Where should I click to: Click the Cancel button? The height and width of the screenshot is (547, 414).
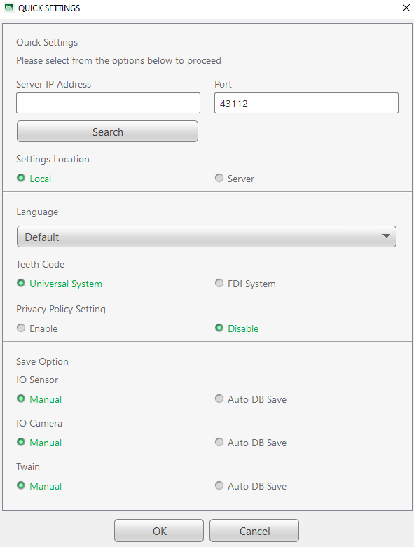254,531
